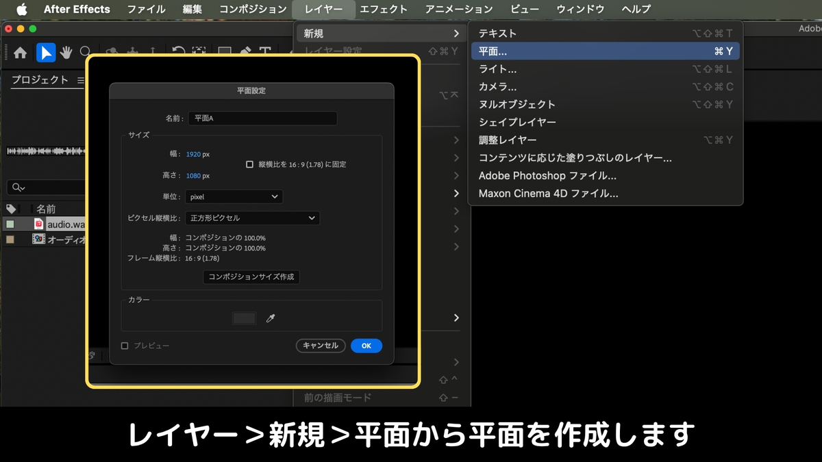Screen dimensions: 822x462
Task: Open the 単位 pixel dropdown
Action: pyautogui.click(x=234, y=196)
